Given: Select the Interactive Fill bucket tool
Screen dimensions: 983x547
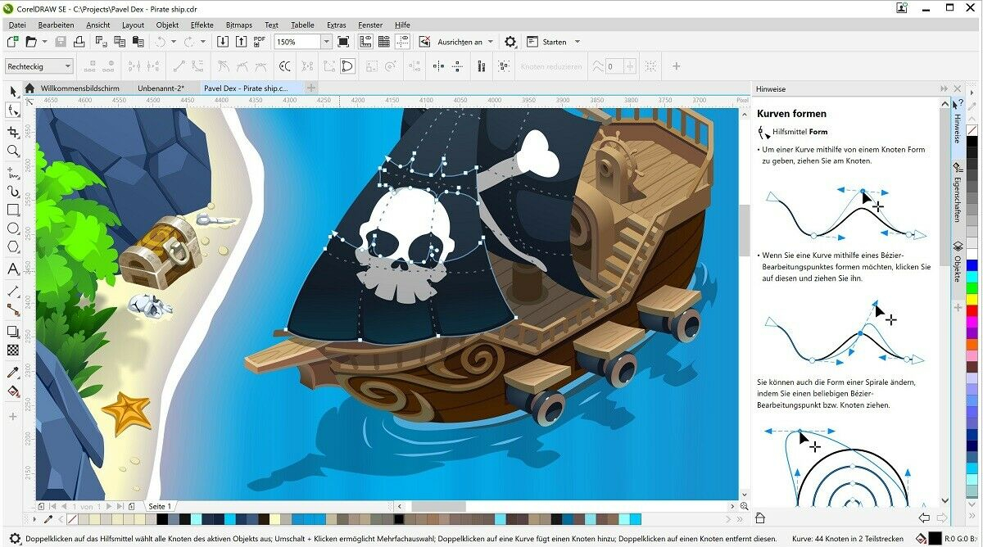Looking at the screenshot, I should point(13,392).
